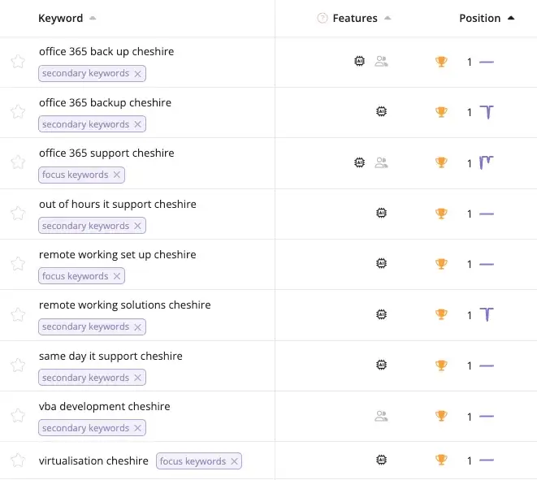Toggle star for 'vba development cheshire'

point(18,416)
